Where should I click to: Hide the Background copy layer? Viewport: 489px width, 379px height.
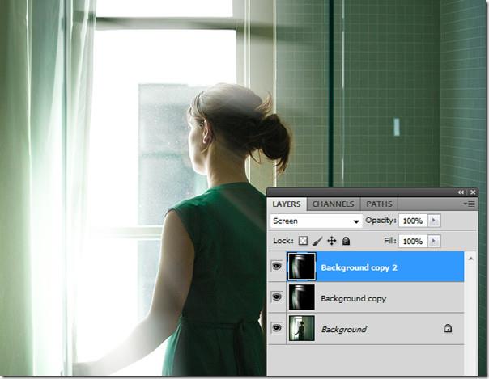277,298
